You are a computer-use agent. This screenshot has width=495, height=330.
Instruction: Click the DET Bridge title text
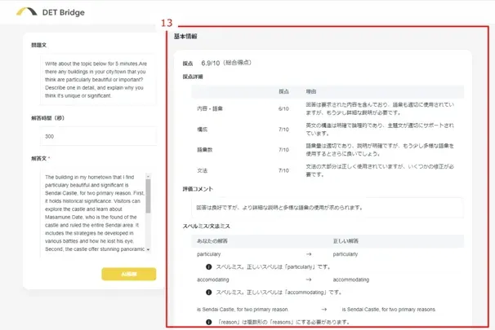(64, 12)
